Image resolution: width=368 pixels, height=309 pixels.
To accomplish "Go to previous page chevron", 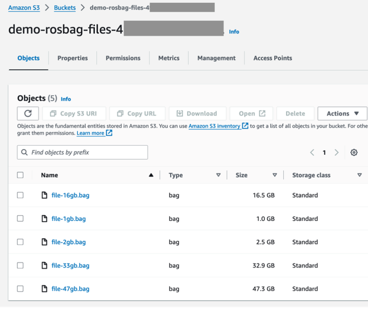I will point(312,153).
